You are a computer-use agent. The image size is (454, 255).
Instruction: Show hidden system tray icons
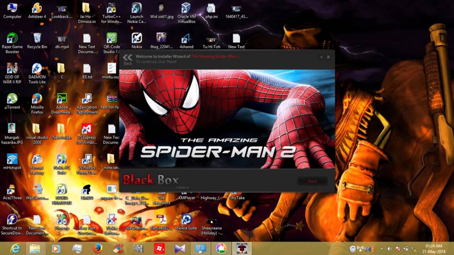382,249
